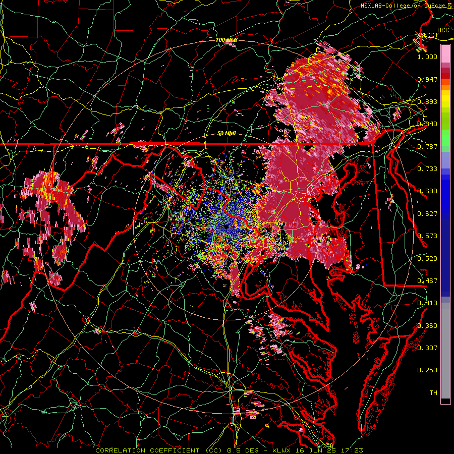454x454 pixels.
Task: Click the 0.787 scale value
Action: tap(427, 146)
